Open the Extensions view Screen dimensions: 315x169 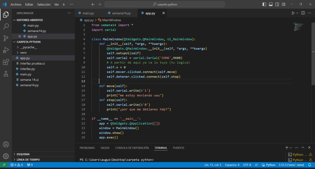[x=6, y=62]
